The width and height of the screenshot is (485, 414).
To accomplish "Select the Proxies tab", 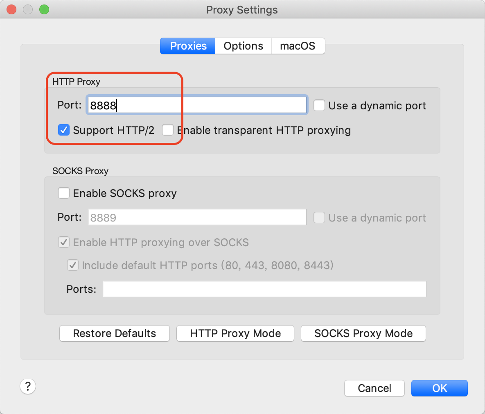I will click(x=187, y=46).
